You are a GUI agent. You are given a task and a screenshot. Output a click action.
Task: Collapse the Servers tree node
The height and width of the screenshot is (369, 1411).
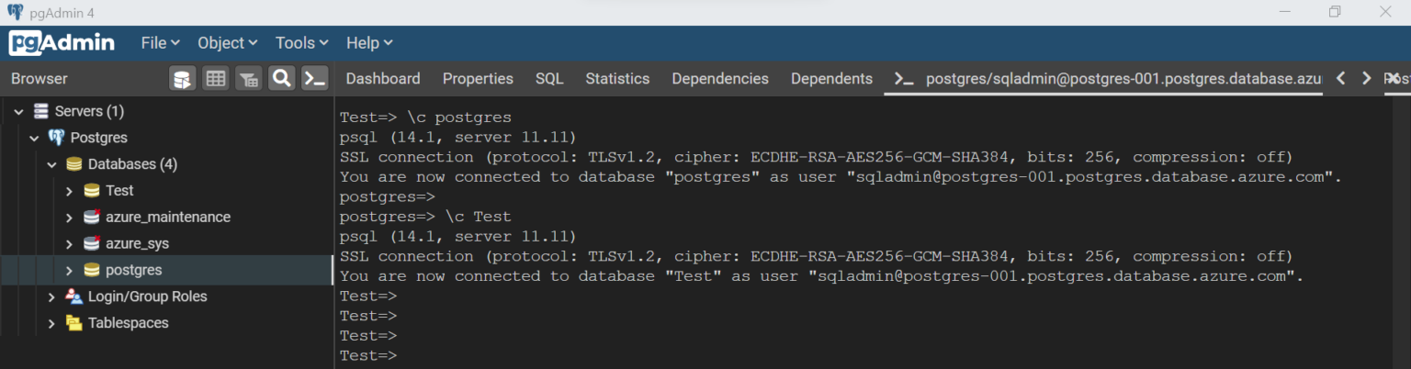(x=18, y=112)
